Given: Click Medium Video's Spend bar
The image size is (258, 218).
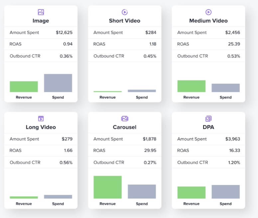Looking at the screenshot, I should point(225,88).
